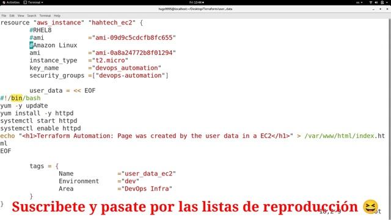Click the Name tag value "user_data_ec2"
Screen dimensions: 391x220
click(x=148, y=174)
